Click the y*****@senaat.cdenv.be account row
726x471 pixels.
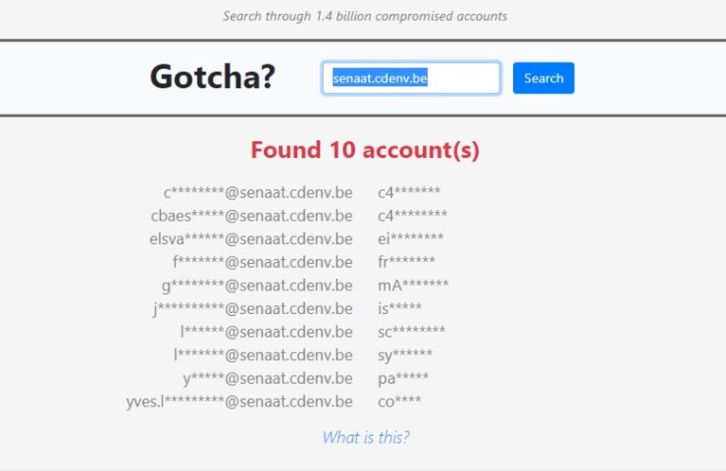point(268,378)
